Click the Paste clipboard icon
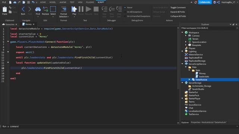Image resolution: width=239 pixels, height=134 pixels. pos(4,9)
